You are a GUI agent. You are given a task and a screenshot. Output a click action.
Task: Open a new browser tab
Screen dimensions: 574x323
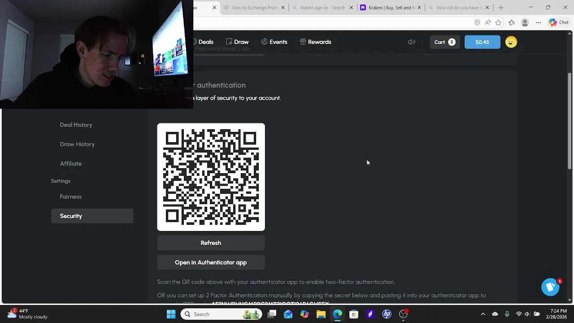pyautogui.click(x=501, y=8)
